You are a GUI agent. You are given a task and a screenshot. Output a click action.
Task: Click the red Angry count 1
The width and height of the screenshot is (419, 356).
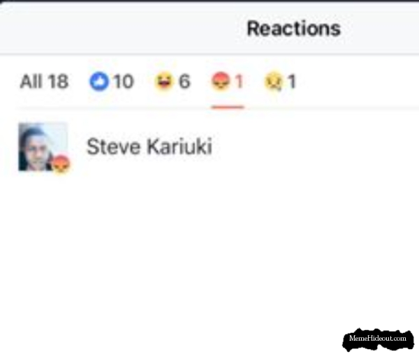239,82
